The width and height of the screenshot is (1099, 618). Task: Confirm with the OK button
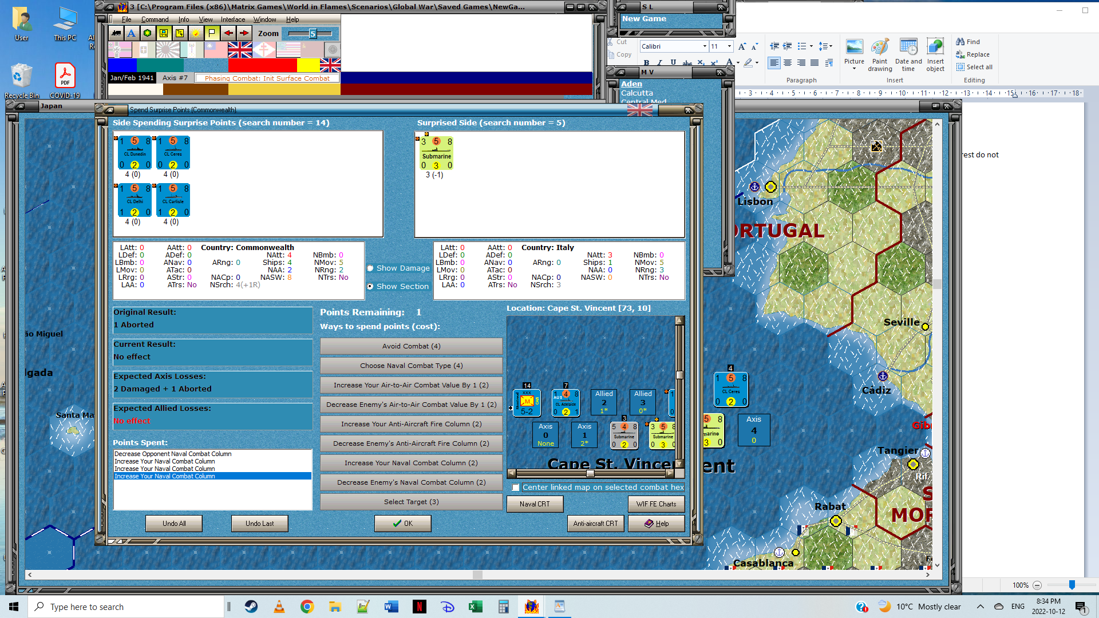402,524
